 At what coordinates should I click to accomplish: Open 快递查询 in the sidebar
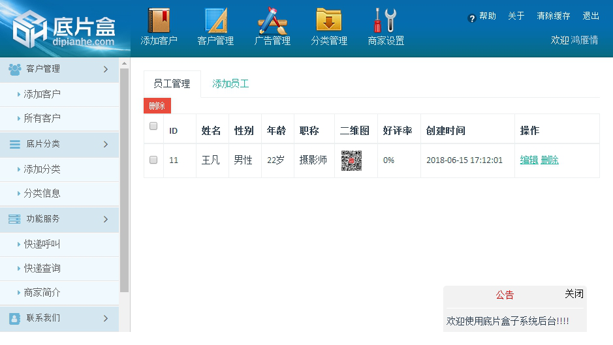point(42,269)
